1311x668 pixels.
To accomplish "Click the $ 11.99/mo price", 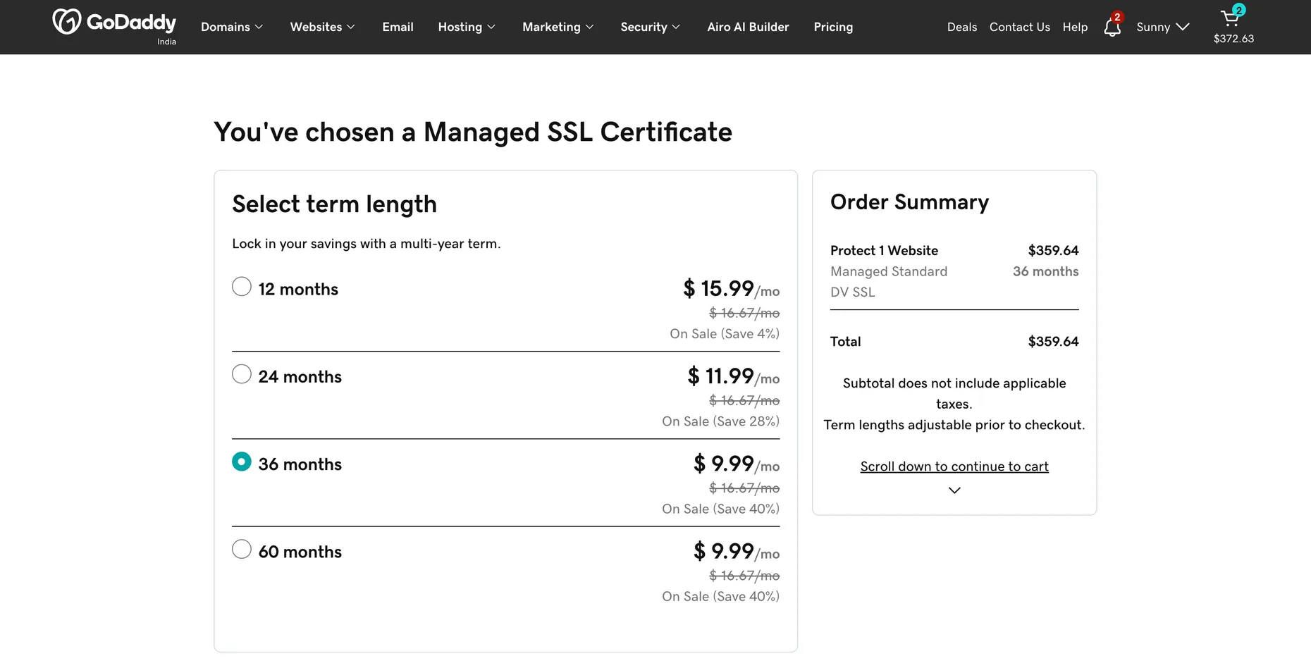I will (734, 376).
